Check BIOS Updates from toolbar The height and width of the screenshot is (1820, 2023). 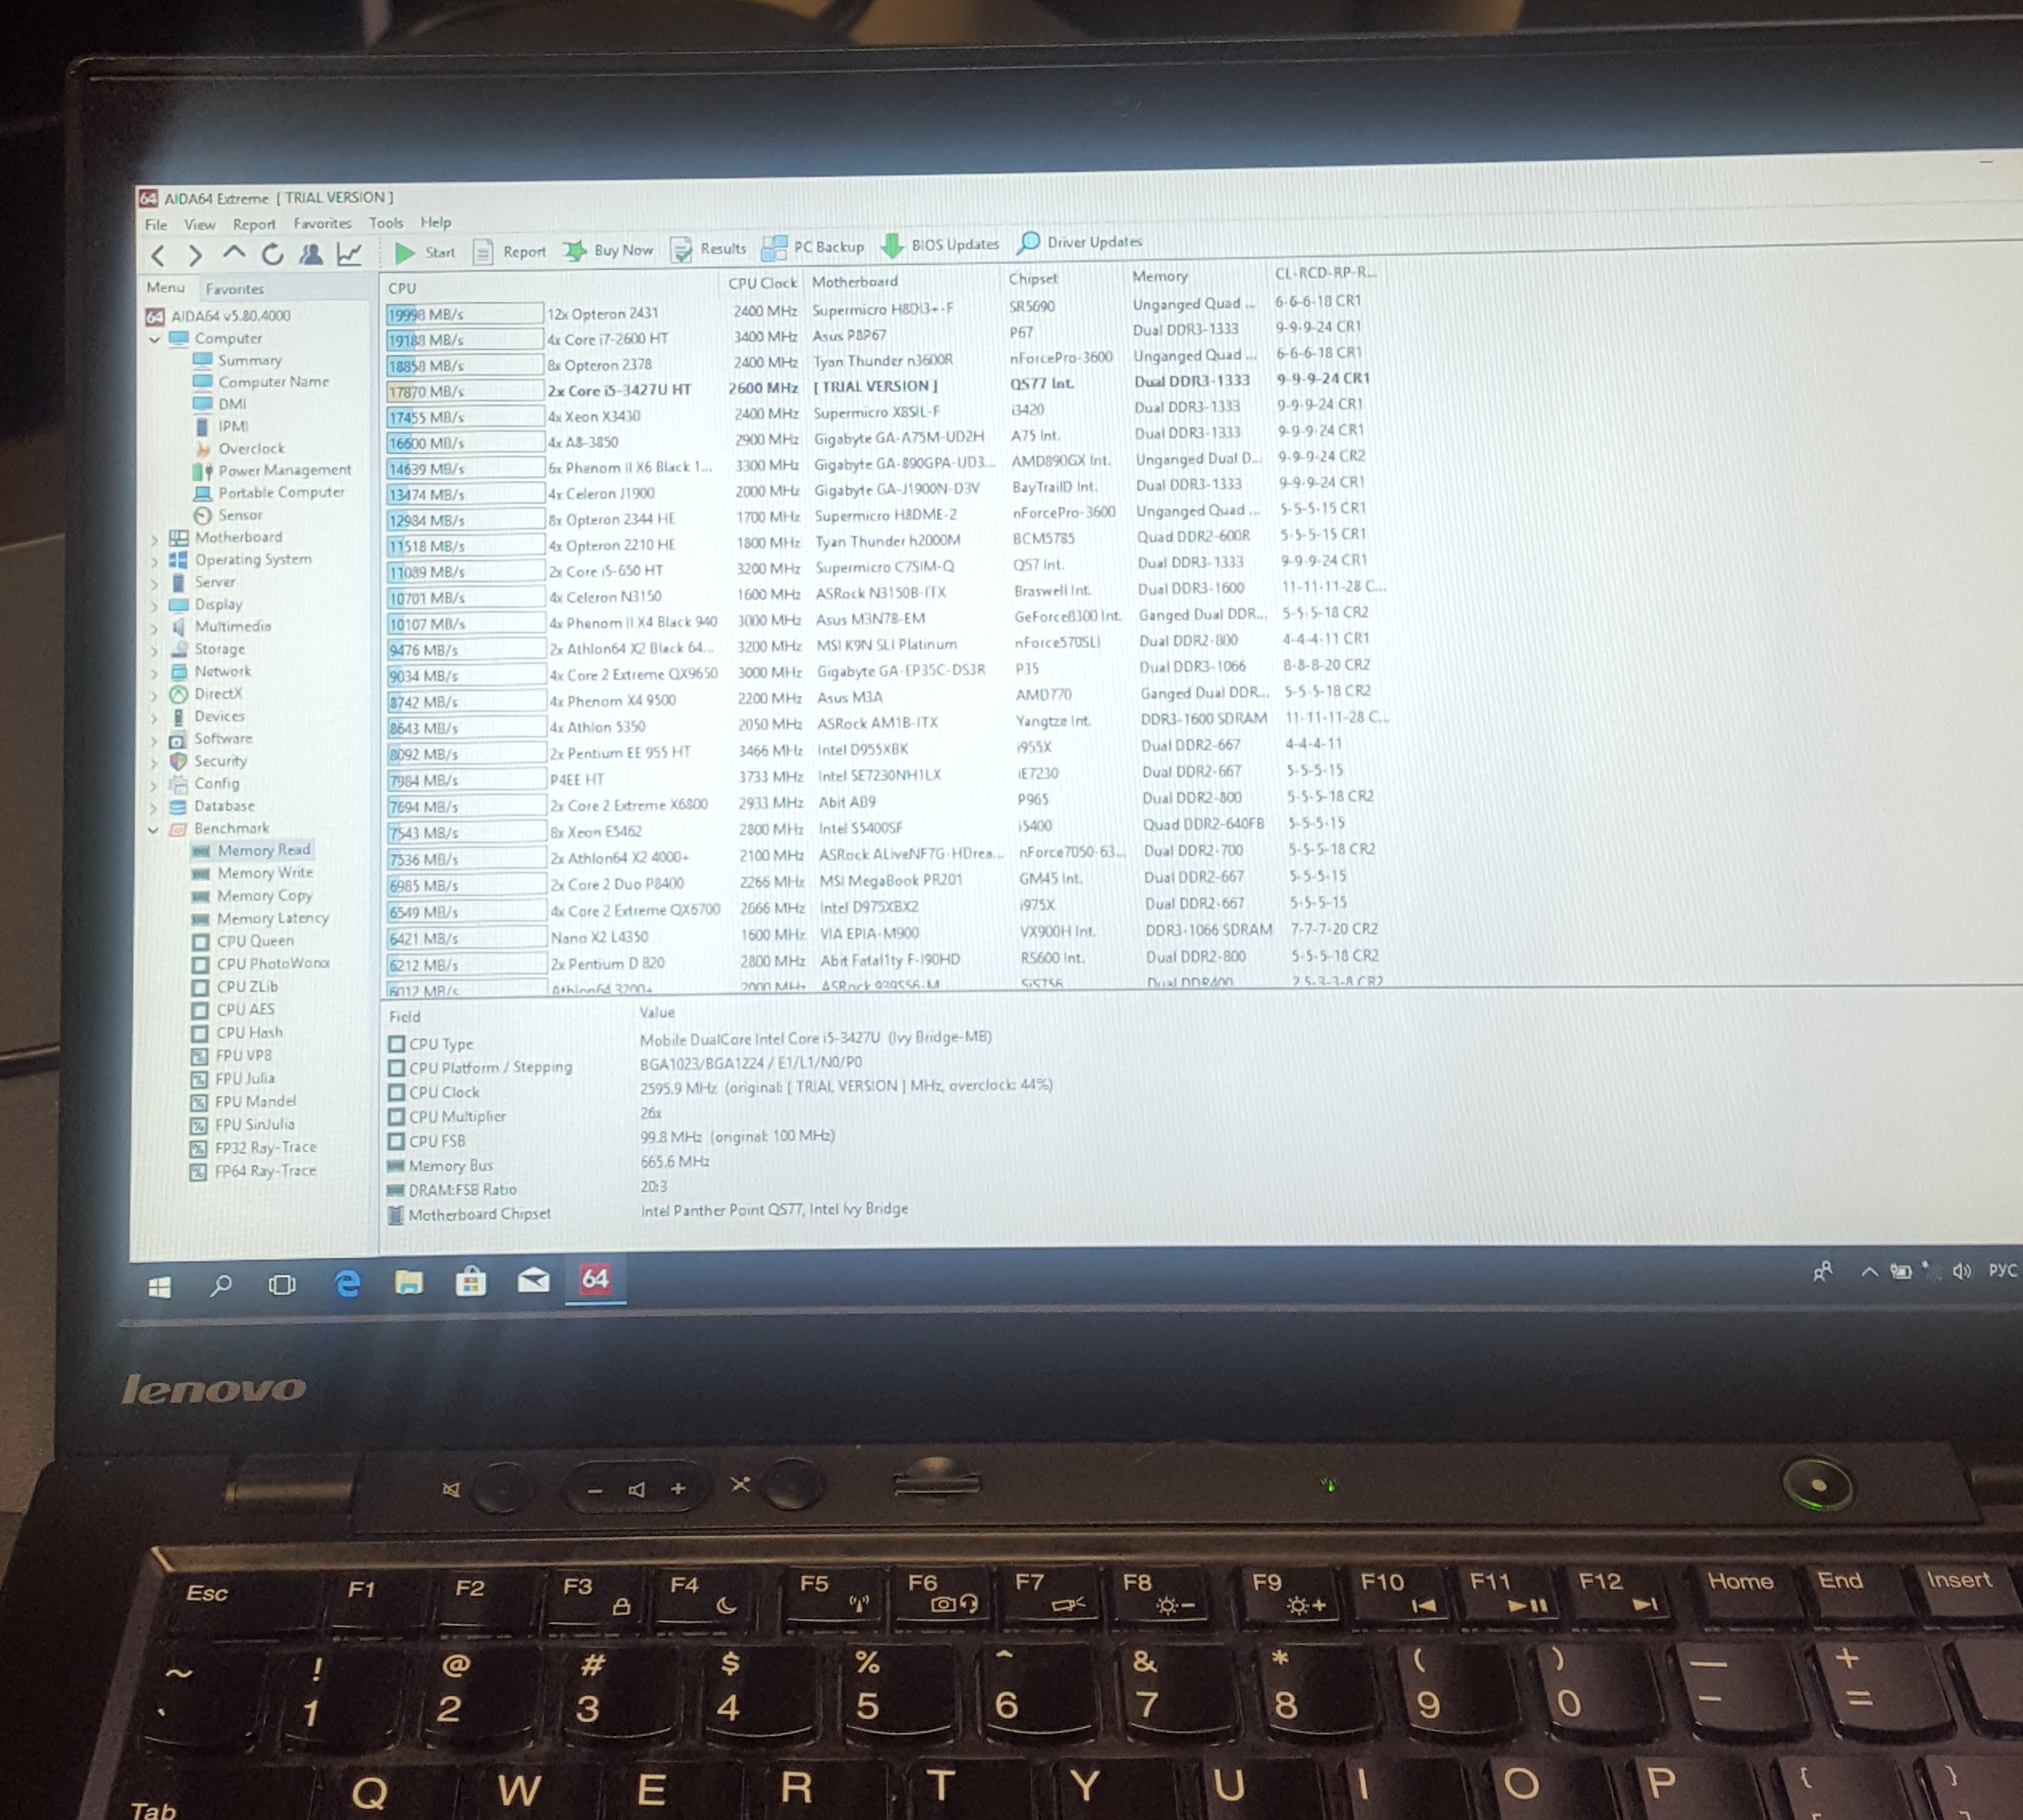pyautogui.click(x=940, y=244)
